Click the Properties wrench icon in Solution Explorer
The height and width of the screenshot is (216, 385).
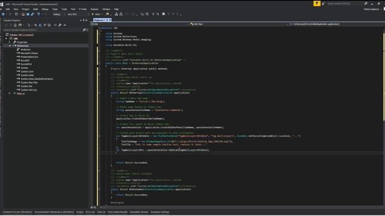coord(60,25)
